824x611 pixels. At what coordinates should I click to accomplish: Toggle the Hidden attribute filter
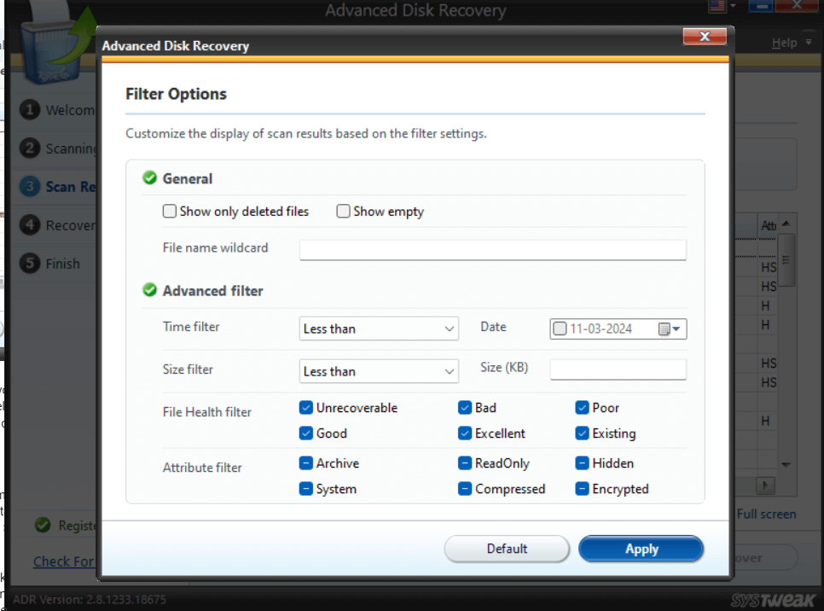582,463
